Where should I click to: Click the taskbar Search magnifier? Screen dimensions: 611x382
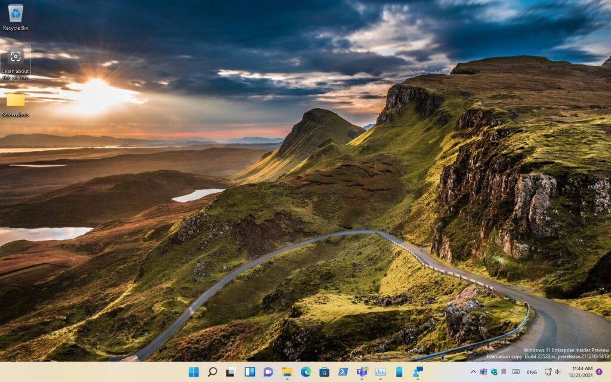click(x=212, y=372)
